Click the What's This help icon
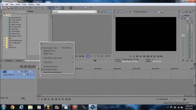This screenshot has height=110, width=196. click(90, 8)
